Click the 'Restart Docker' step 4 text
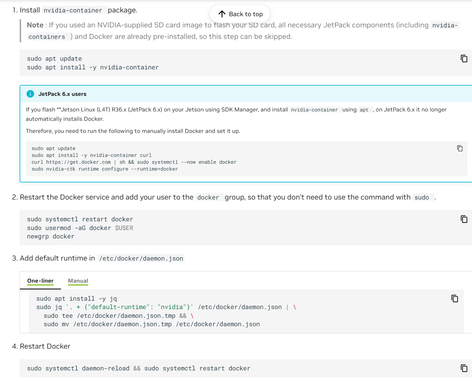 (45, 346)
